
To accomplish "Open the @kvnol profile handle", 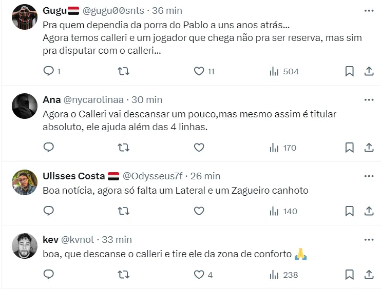I will click(78, 239).
